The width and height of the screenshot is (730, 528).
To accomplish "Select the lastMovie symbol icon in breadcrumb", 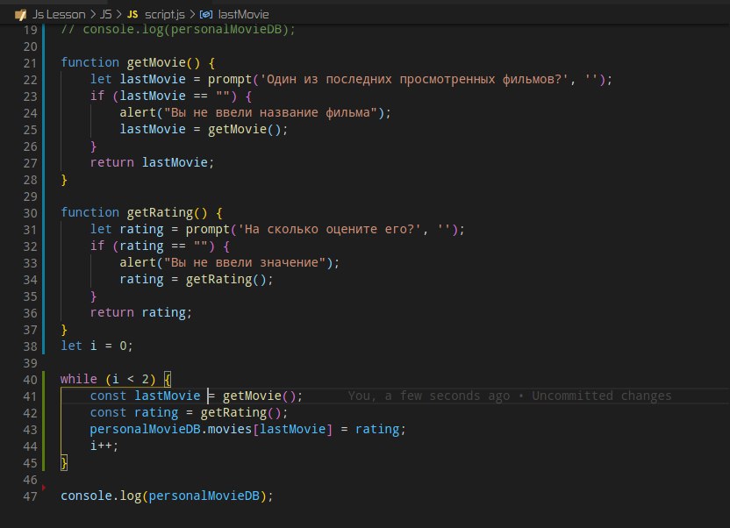I will click(x=206, y=14).
